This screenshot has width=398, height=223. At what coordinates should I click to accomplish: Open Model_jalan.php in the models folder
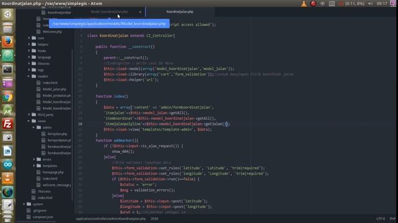[54, 89]
